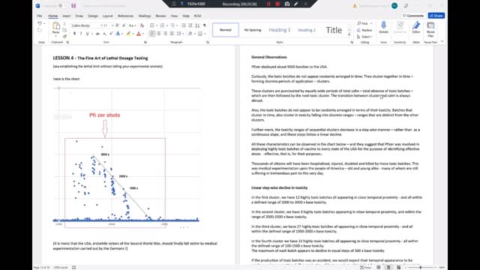Screen dimensions: 480x270
Task: Toggle Align Right
Action: 165,34
